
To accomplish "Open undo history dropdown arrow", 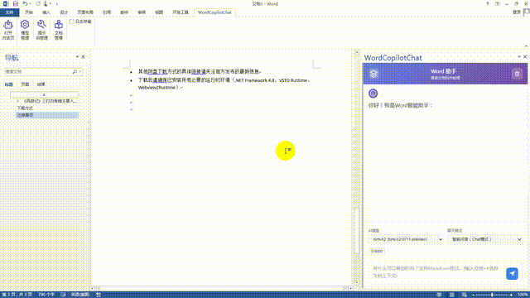I will 30,3.
